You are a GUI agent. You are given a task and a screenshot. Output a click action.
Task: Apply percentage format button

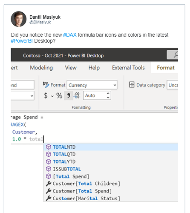click(59, 95)
